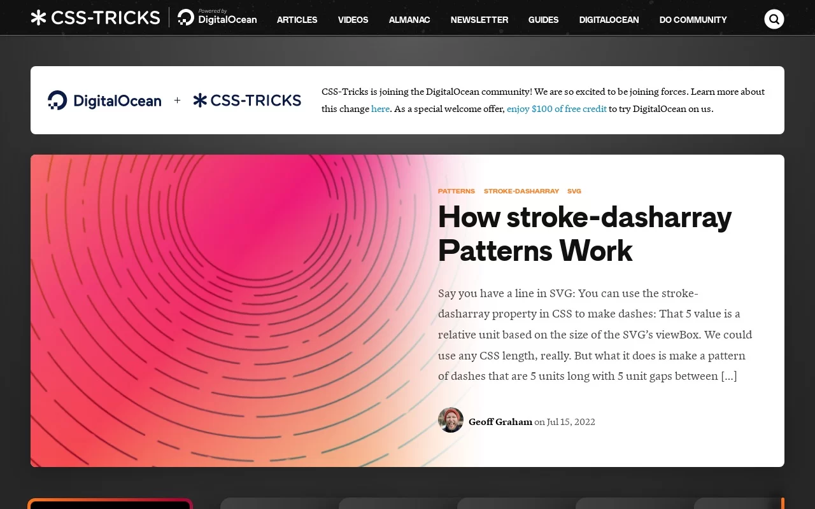
Task: Open the Patterns tag
Action: [456, 191]
